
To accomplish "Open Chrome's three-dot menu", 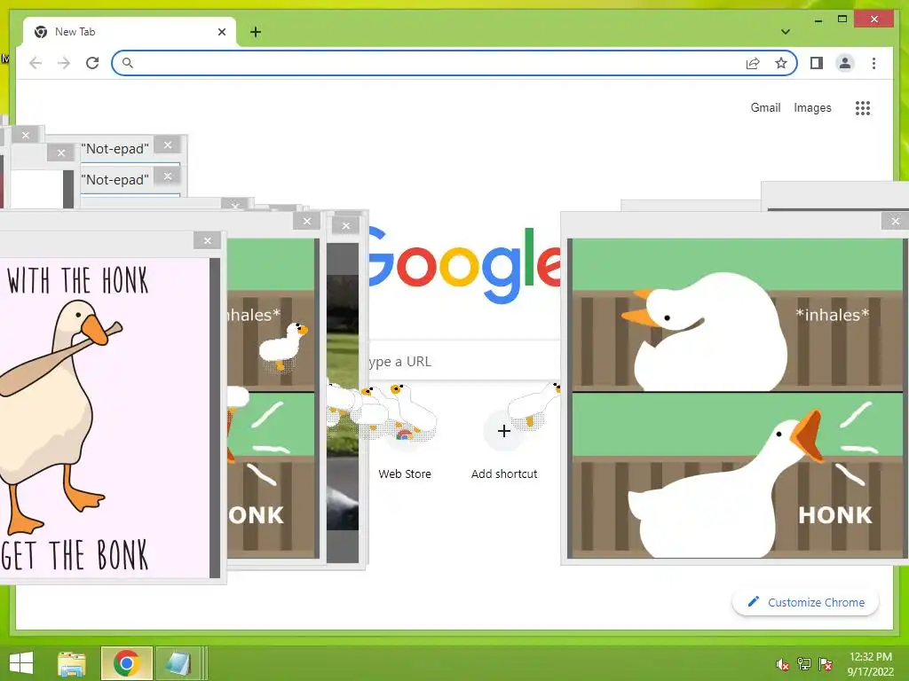I will pos(873,63).
